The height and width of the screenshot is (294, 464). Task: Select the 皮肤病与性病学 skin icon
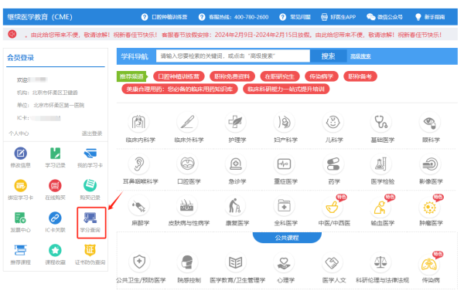(x=187, y=206)
